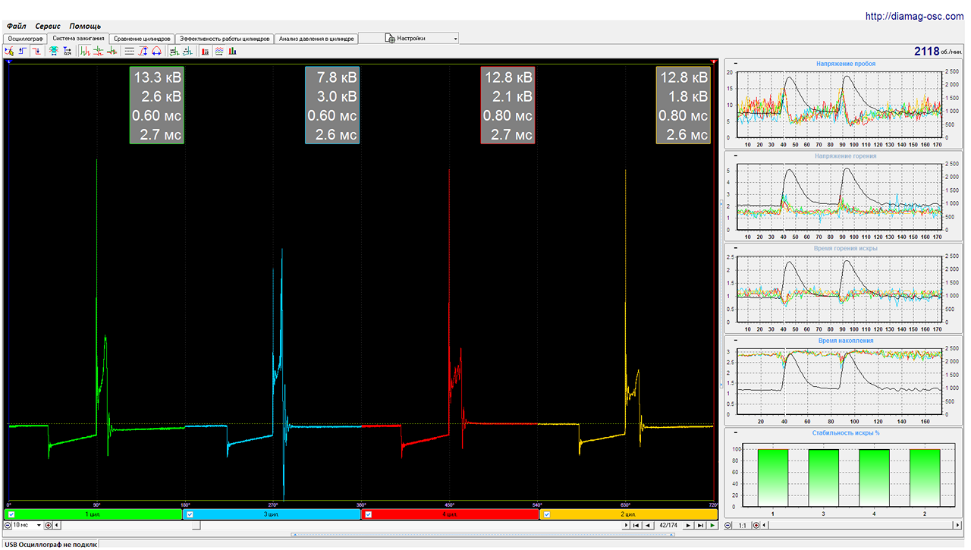Click the multicolor wavy trends icon
This screenshot has height=550, width=971.
click(x=218, y=52)
